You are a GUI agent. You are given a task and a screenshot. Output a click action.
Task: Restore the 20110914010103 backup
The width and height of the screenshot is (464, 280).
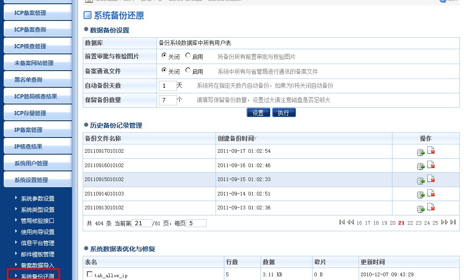click(x=421, y=194)
